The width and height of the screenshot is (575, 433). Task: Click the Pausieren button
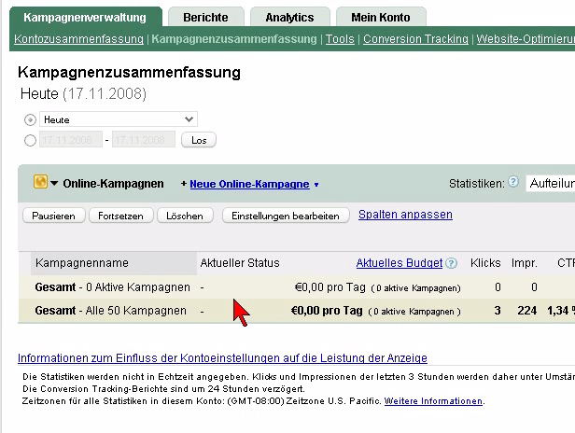click(x=53, y=216)
